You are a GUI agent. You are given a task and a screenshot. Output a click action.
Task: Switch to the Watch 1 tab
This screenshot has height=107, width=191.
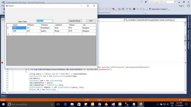point(4,96)
